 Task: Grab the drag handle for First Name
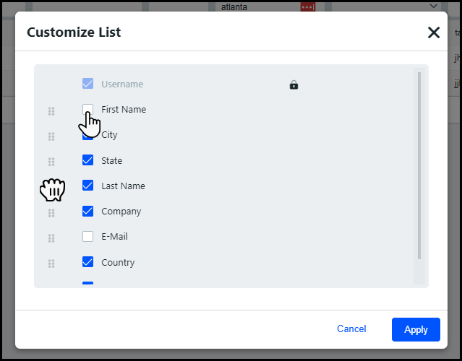pos(51,111)
